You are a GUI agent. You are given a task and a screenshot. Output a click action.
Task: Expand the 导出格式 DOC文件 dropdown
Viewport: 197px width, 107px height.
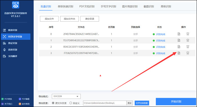pos(66,96)
